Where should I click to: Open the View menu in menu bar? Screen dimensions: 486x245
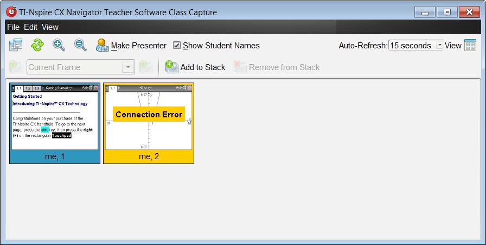pos(50,27)
